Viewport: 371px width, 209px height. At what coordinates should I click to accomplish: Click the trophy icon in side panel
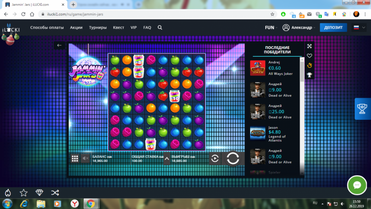pyautogui.click(x=309, y=75)
